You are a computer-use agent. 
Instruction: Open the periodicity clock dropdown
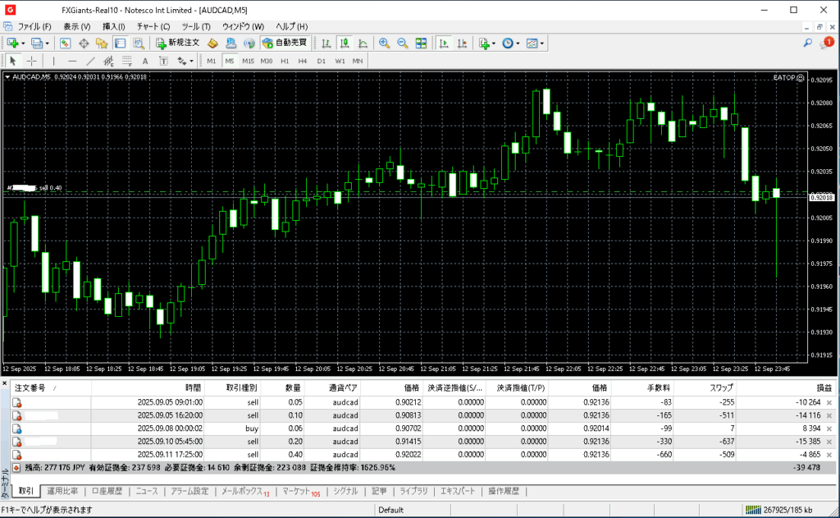tap(518, 43)
